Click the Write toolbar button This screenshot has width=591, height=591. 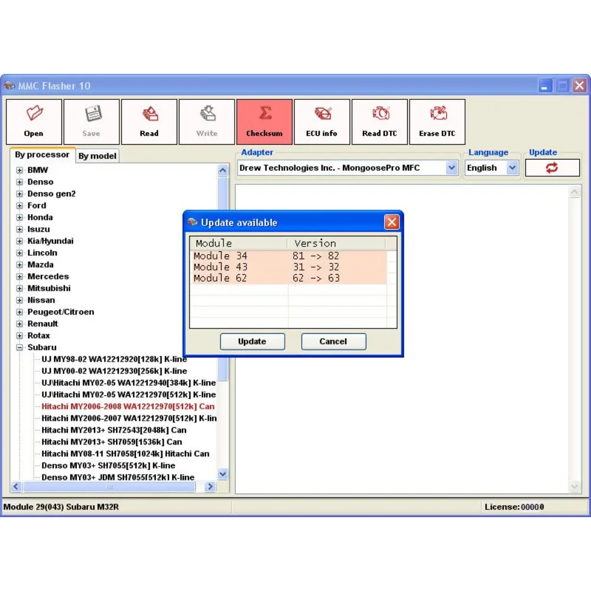tap(207, 122)
